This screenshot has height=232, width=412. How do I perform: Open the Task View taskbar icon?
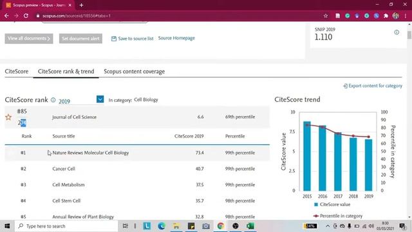(x=126, y=226)
